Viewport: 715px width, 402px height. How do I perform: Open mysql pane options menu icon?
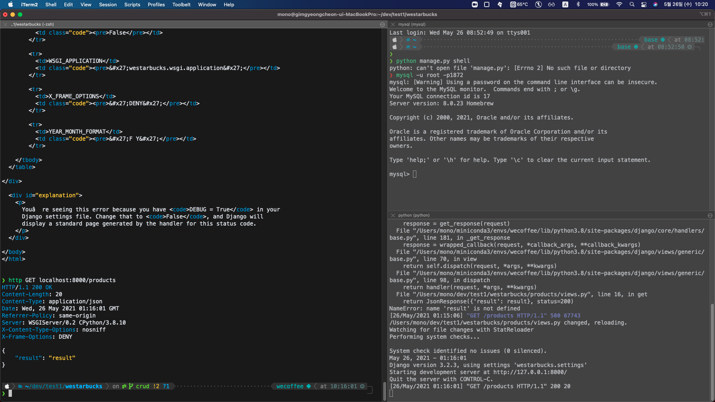(710, 25)
